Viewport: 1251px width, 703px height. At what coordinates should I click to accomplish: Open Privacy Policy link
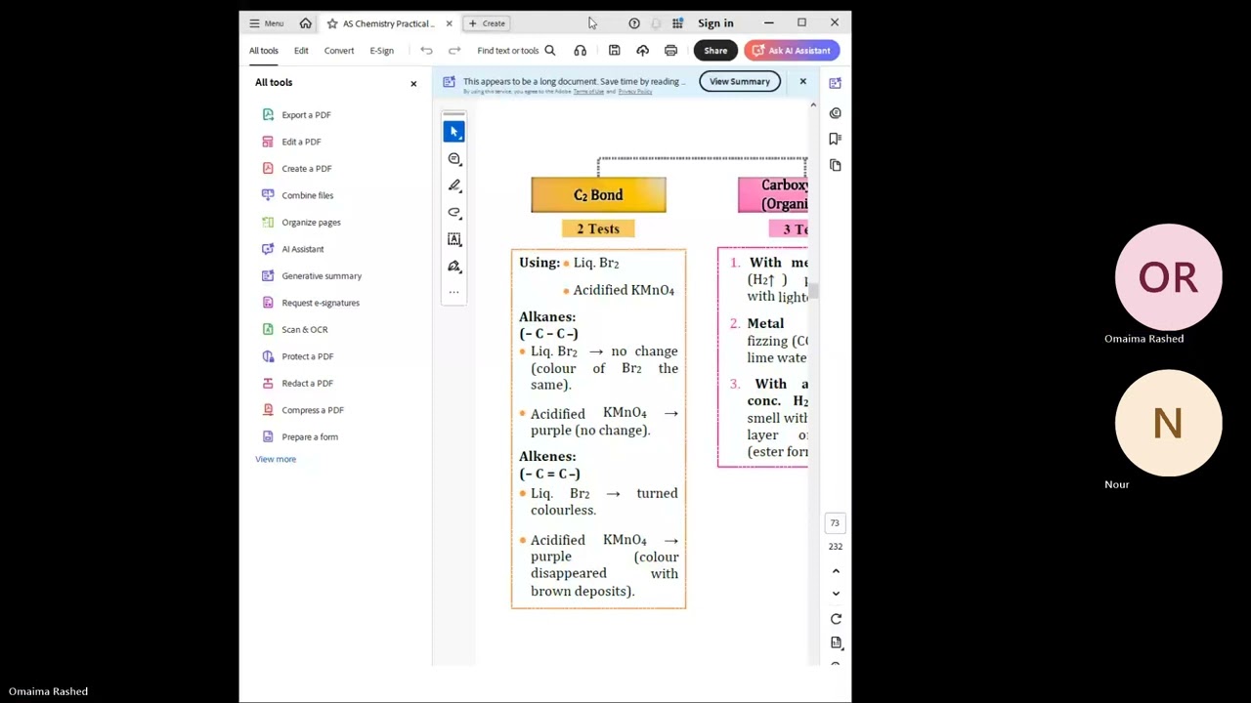pos(635,92)
